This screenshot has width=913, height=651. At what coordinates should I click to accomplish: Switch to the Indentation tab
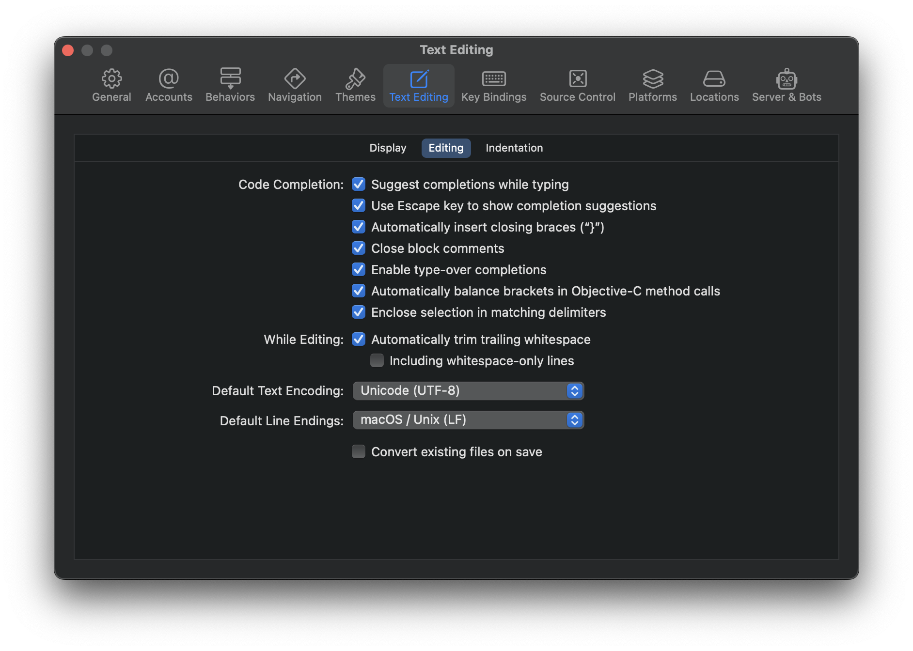(x=514, y=148)
